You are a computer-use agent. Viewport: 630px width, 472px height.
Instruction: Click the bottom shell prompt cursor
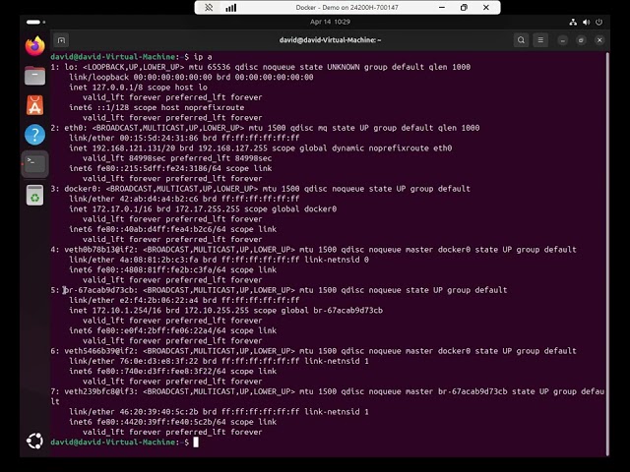(196, 442)
